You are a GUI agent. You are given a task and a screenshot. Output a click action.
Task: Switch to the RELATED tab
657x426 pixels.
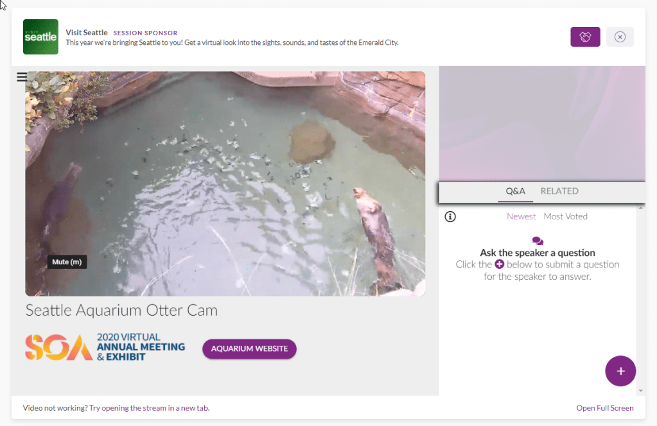point(559,191)
